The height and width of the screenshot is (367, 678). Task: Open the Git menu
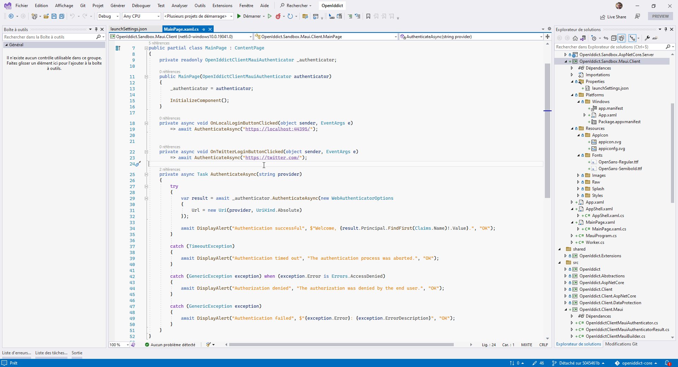[82, 5]
